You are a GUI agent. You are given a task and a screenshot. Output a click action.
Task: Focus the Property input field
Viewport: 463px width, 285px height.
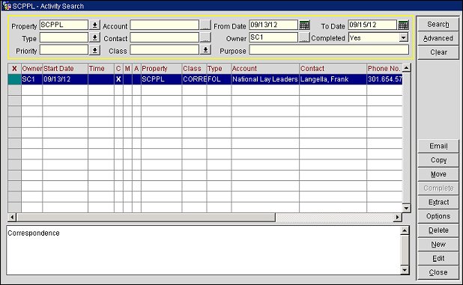(x=64, y=25)
